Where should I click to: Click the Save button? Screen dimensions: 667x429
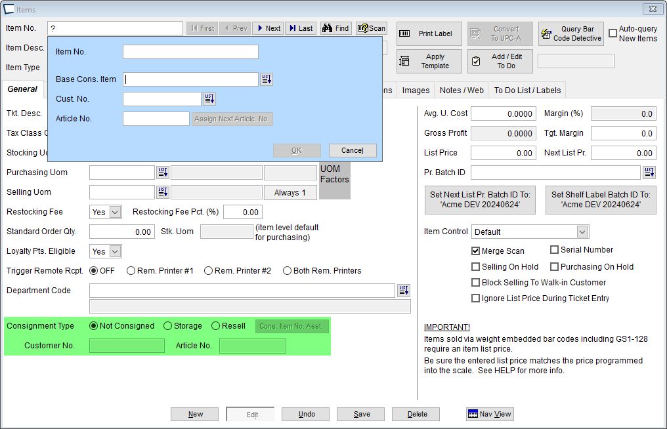361,414
